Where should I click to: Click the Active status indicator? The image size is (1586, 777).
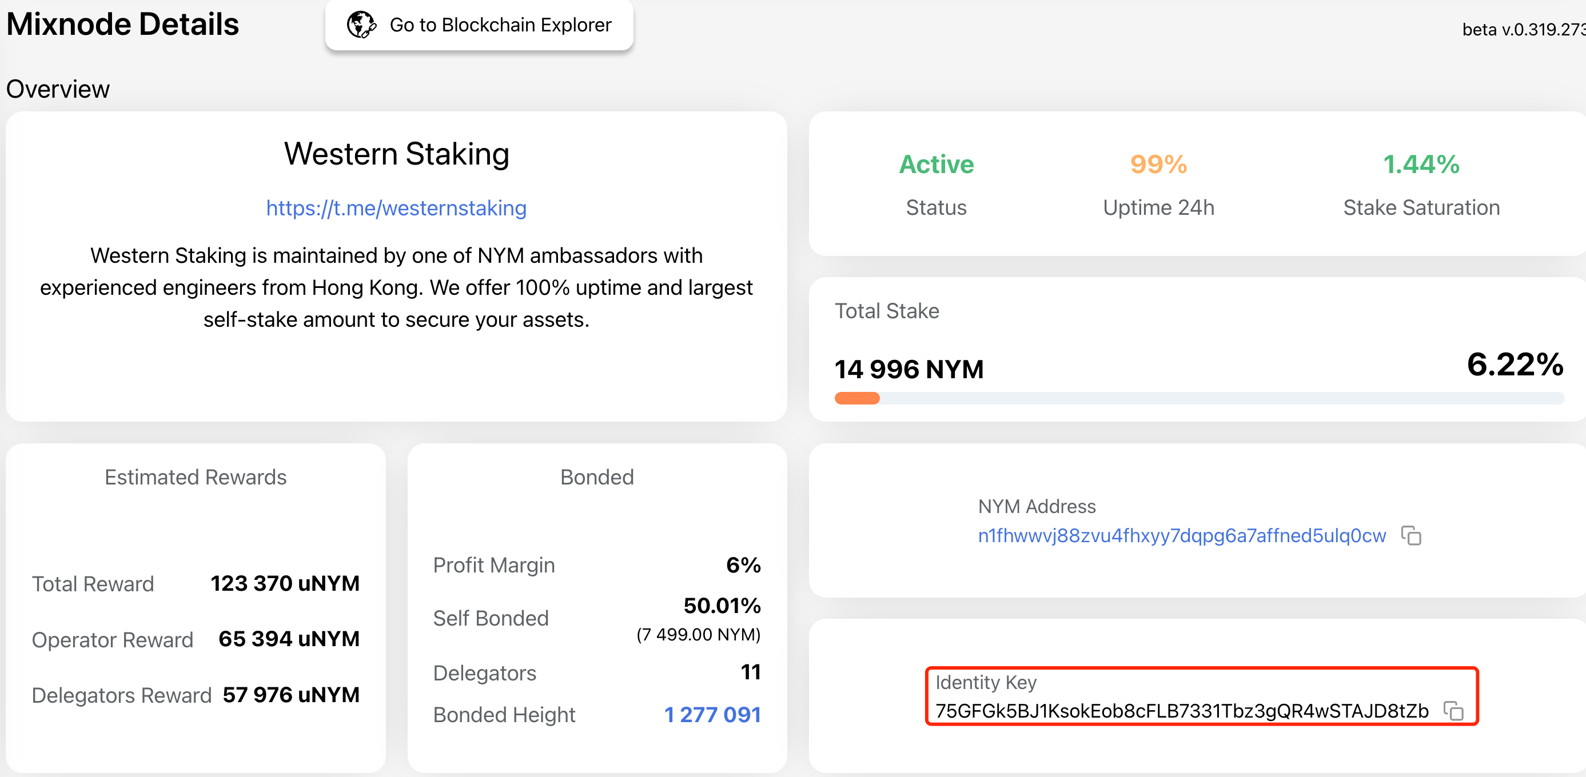[936, 165]
